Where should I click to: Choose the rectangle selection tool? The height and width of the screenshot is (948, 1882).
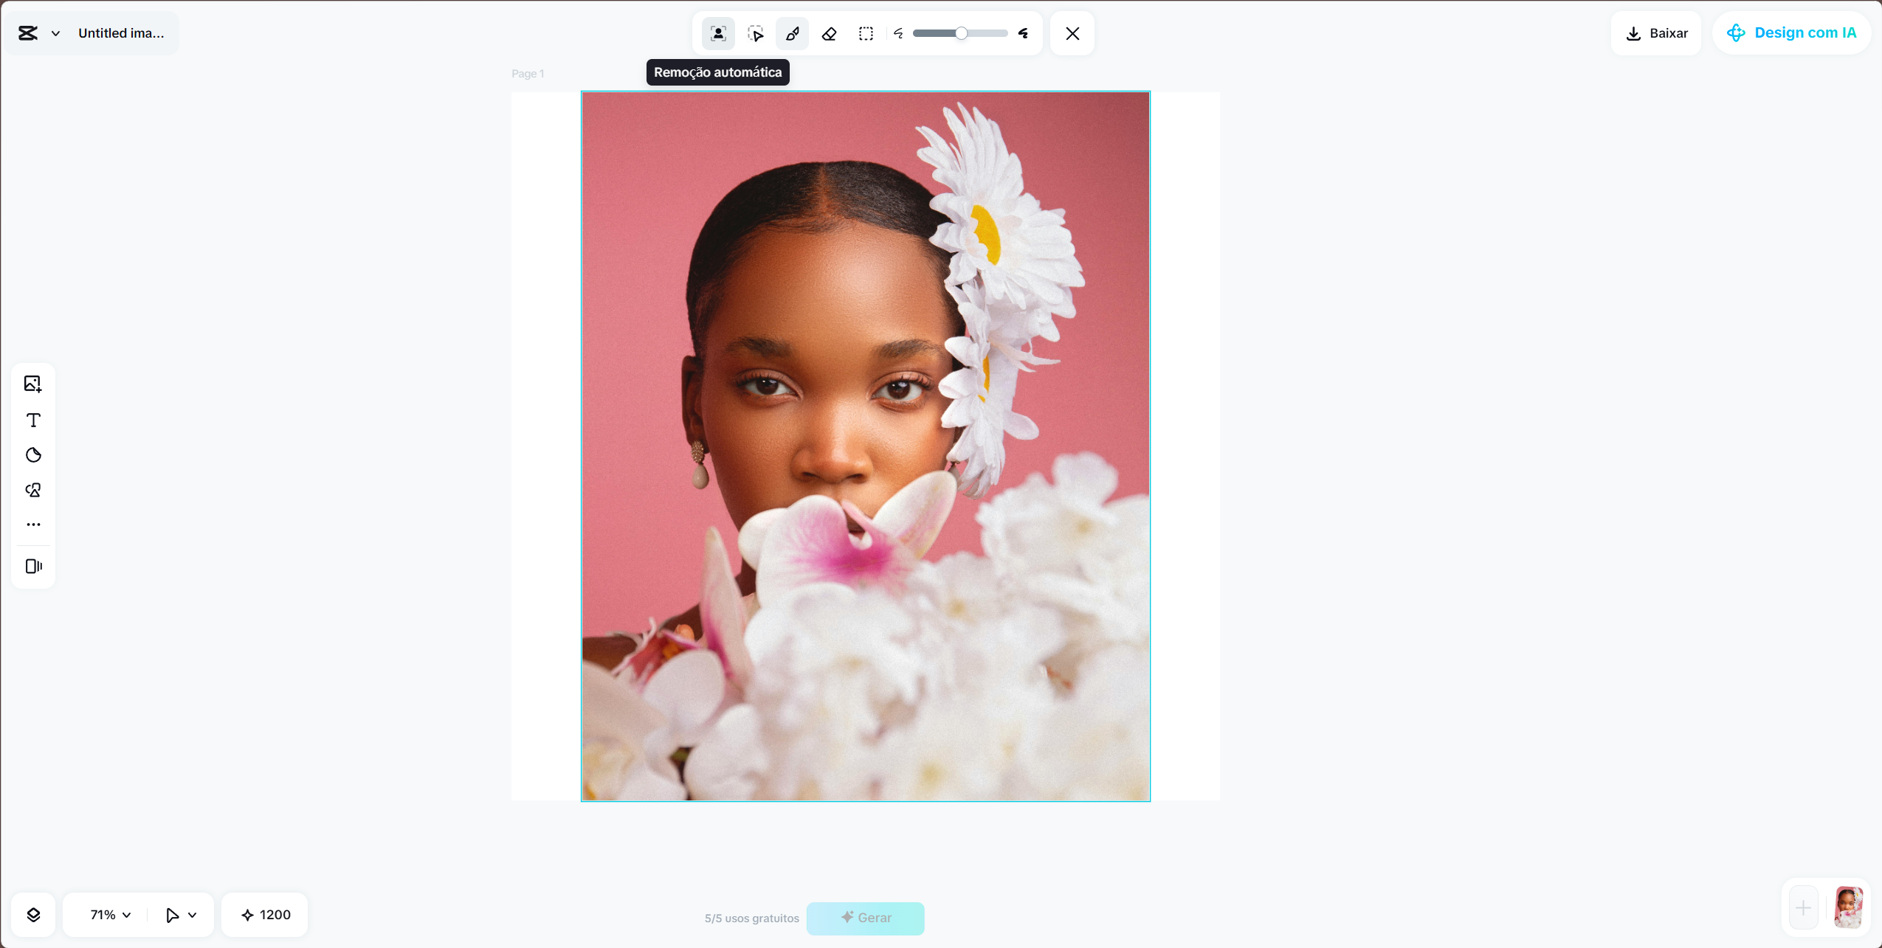[x=865, y=33]
